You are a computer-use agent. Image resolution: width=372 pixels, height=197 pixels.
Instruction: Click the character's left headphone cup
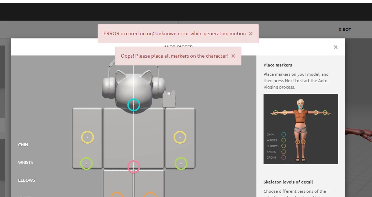[x=108, y=88]
